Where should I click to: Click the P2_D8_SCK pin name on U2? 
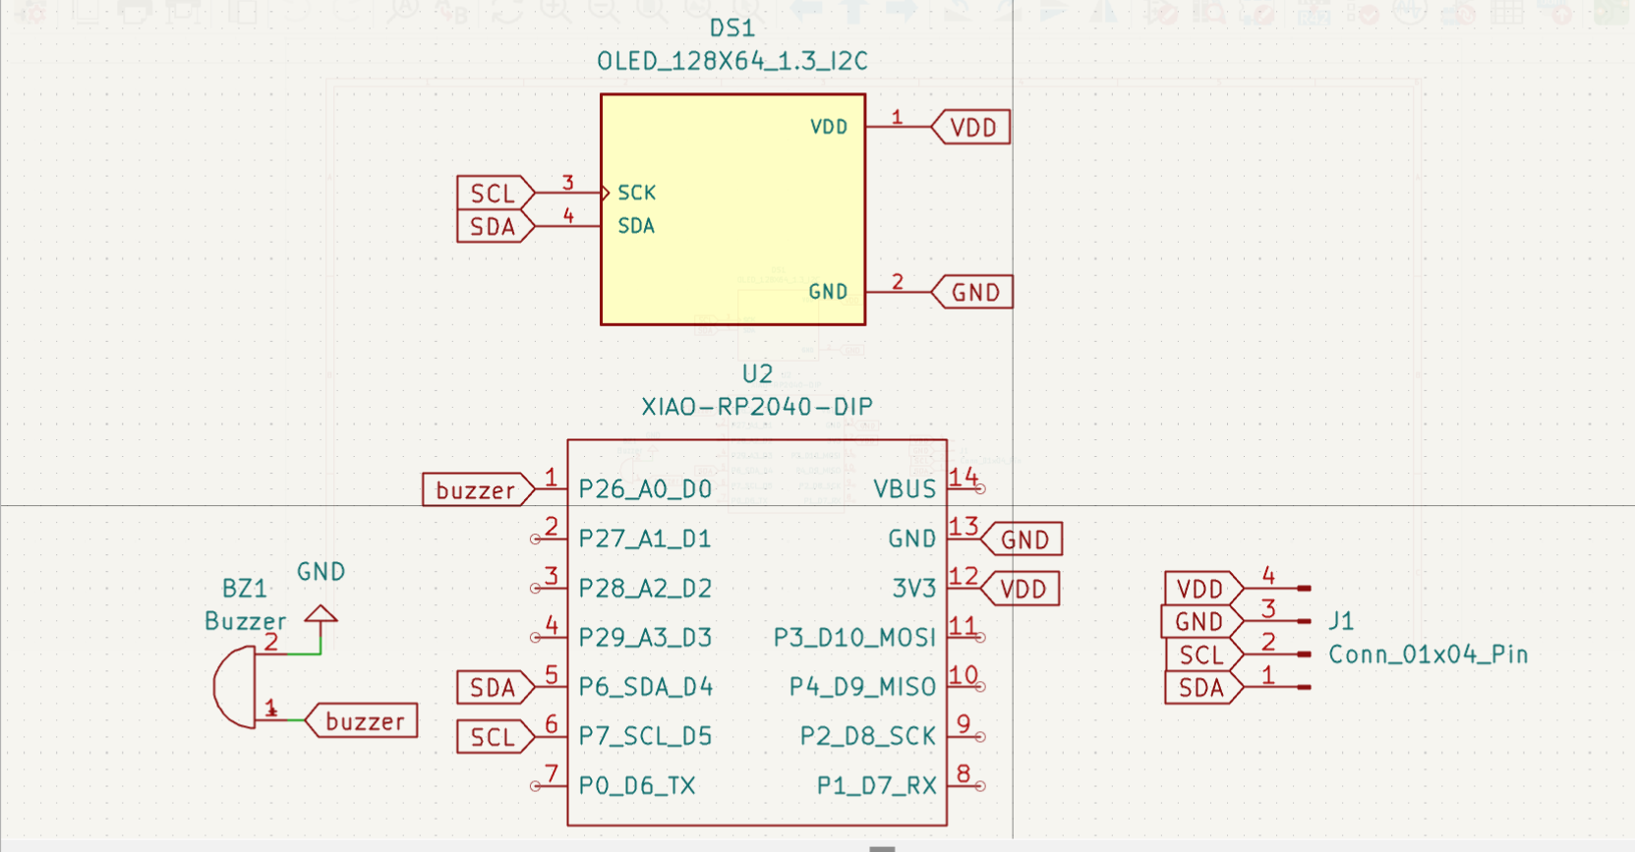868,736
